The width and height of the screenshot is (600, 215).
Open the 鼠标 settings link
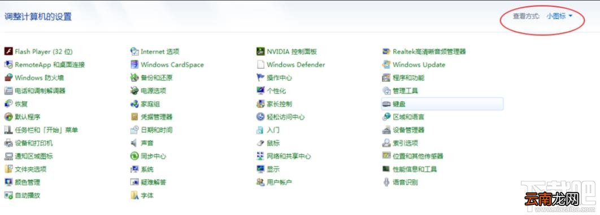tap(273, 143)
